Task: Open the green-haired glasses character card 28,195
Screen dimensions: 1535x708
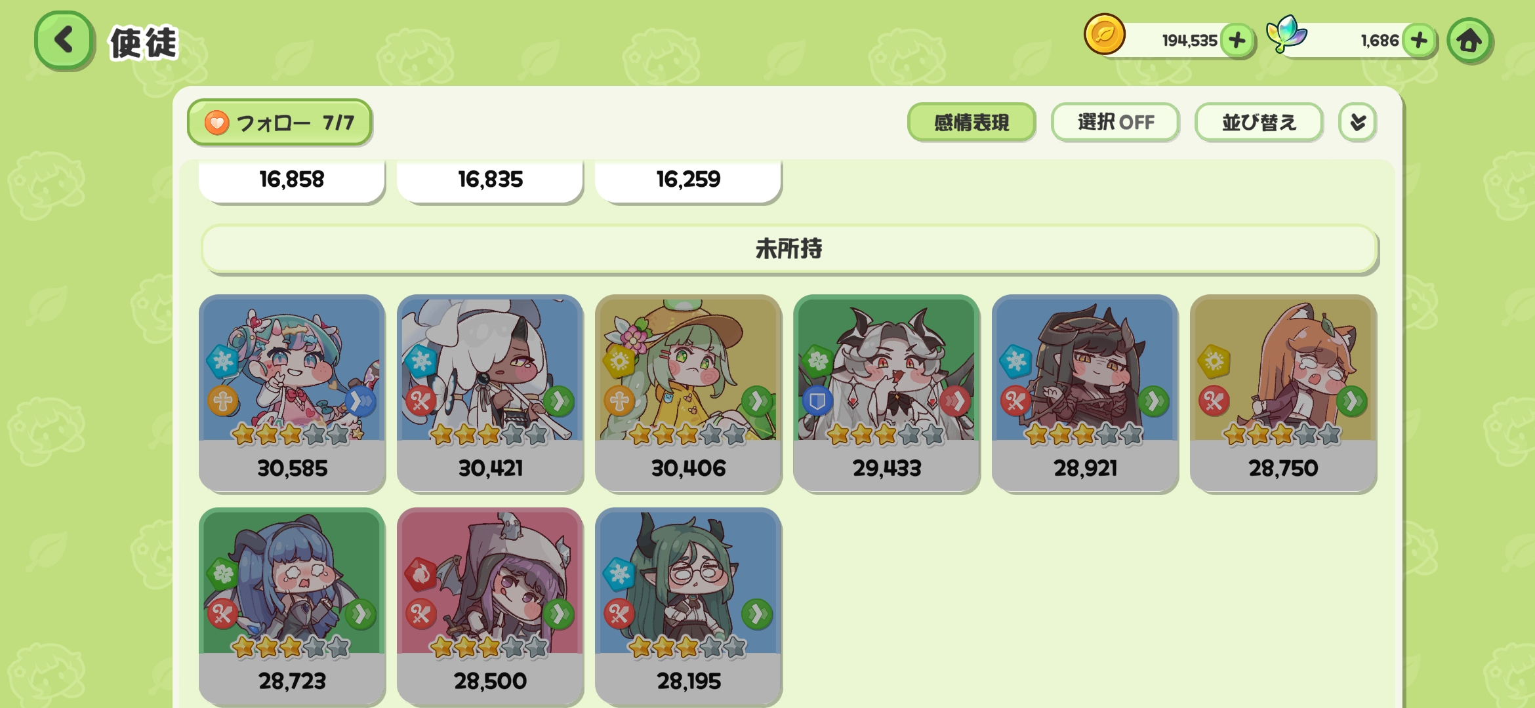Action: [x=688, y=606]
